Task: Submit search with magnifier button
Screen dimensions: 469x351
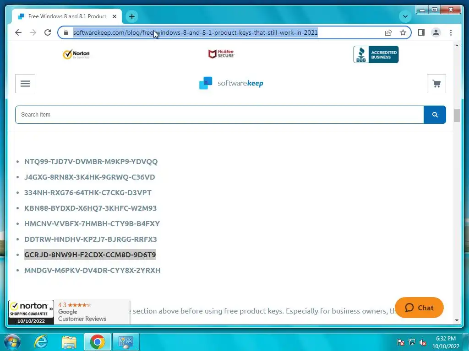Action: click(x=435, y=115)
